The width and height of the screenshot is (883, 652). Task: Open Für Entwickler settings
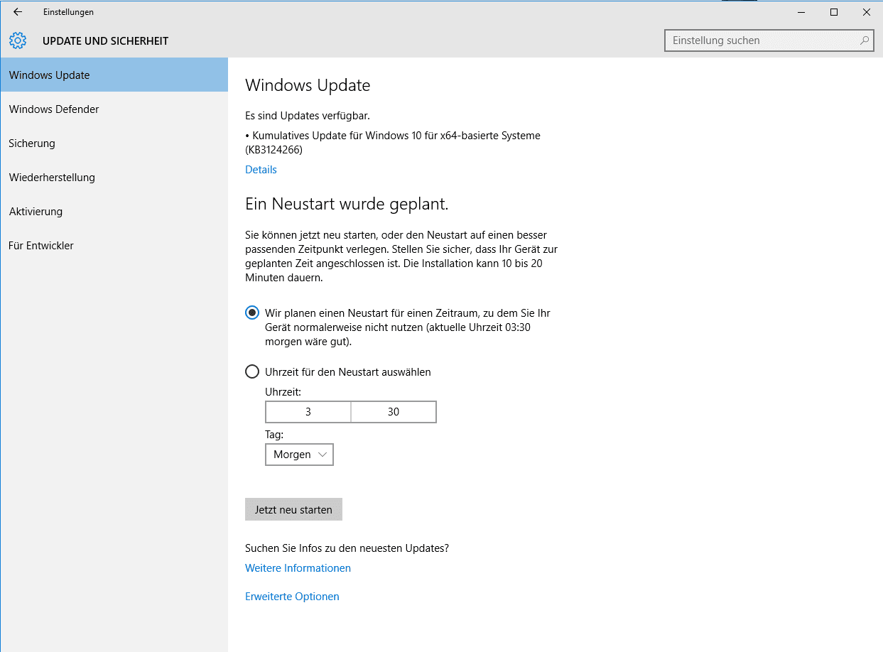114,245
